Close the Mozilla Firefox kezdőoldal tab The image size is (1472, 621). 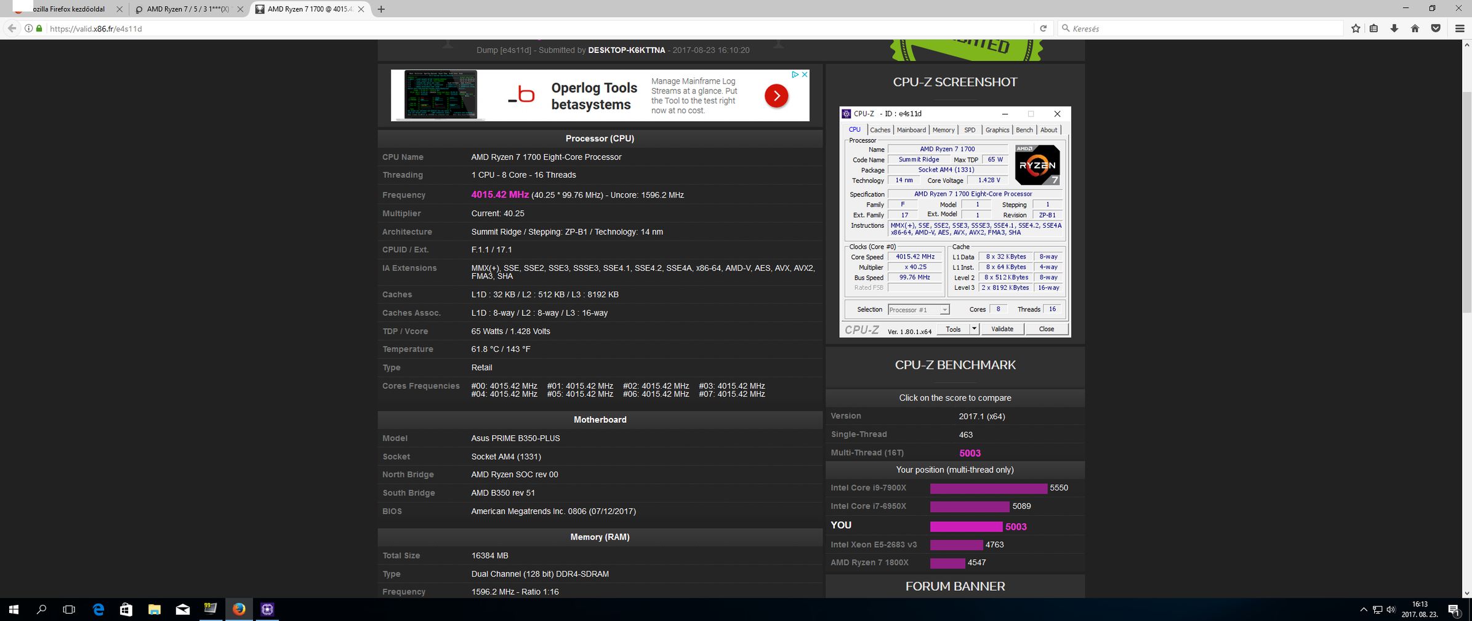coord(119,9)
